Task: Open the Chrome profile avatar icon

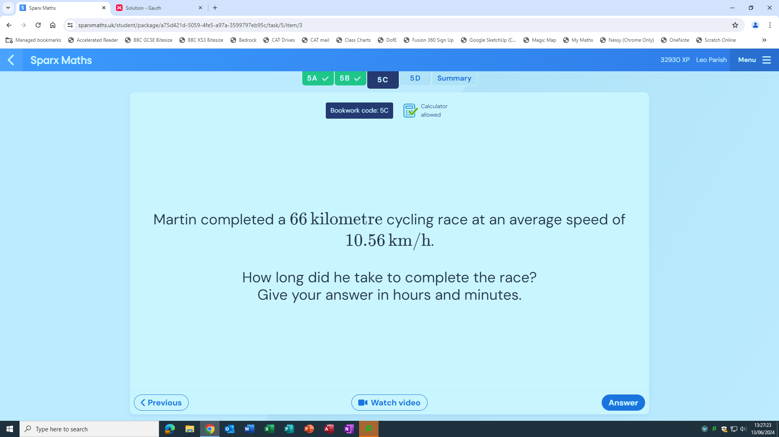Action: coord(755,25)
